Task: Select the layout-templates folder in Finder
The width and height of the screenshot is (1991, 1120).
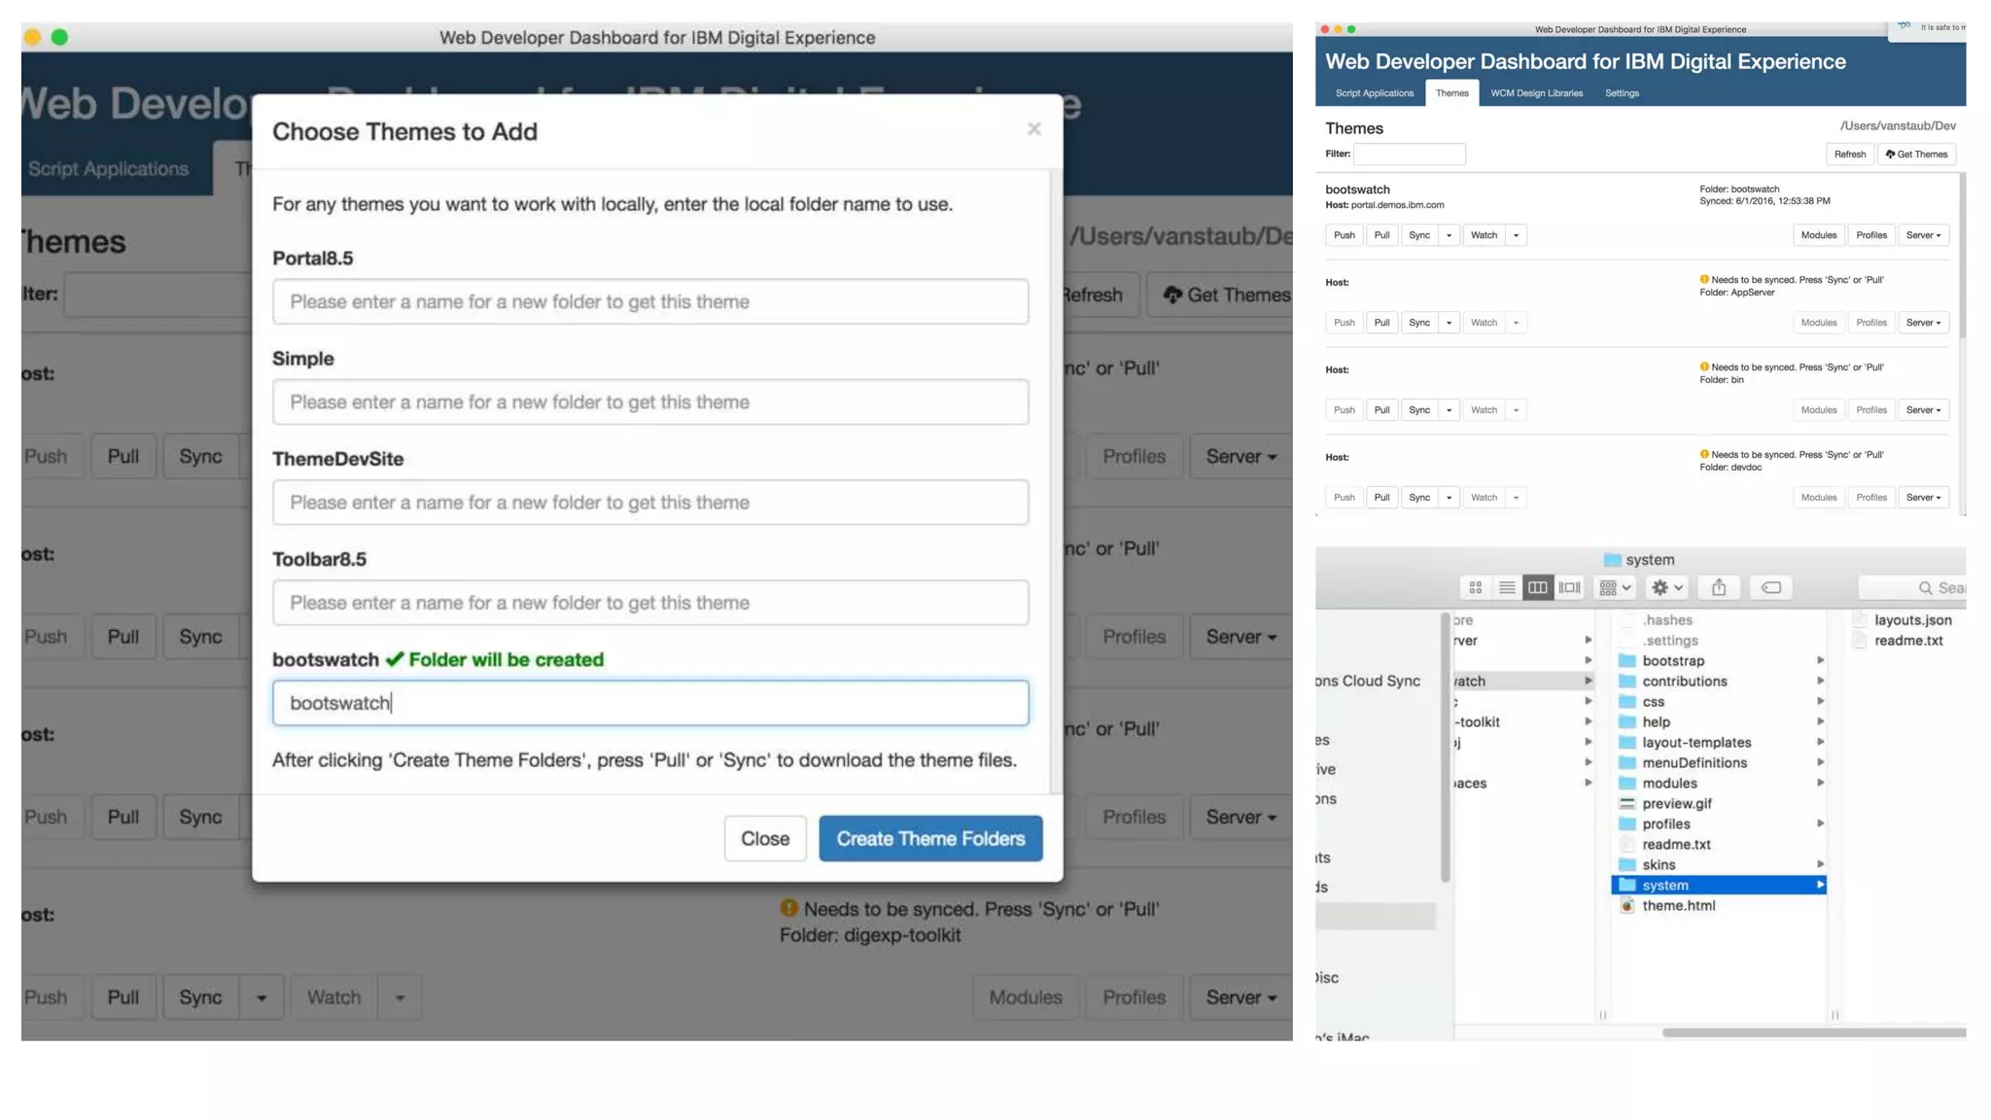Action: (1695, 742)
